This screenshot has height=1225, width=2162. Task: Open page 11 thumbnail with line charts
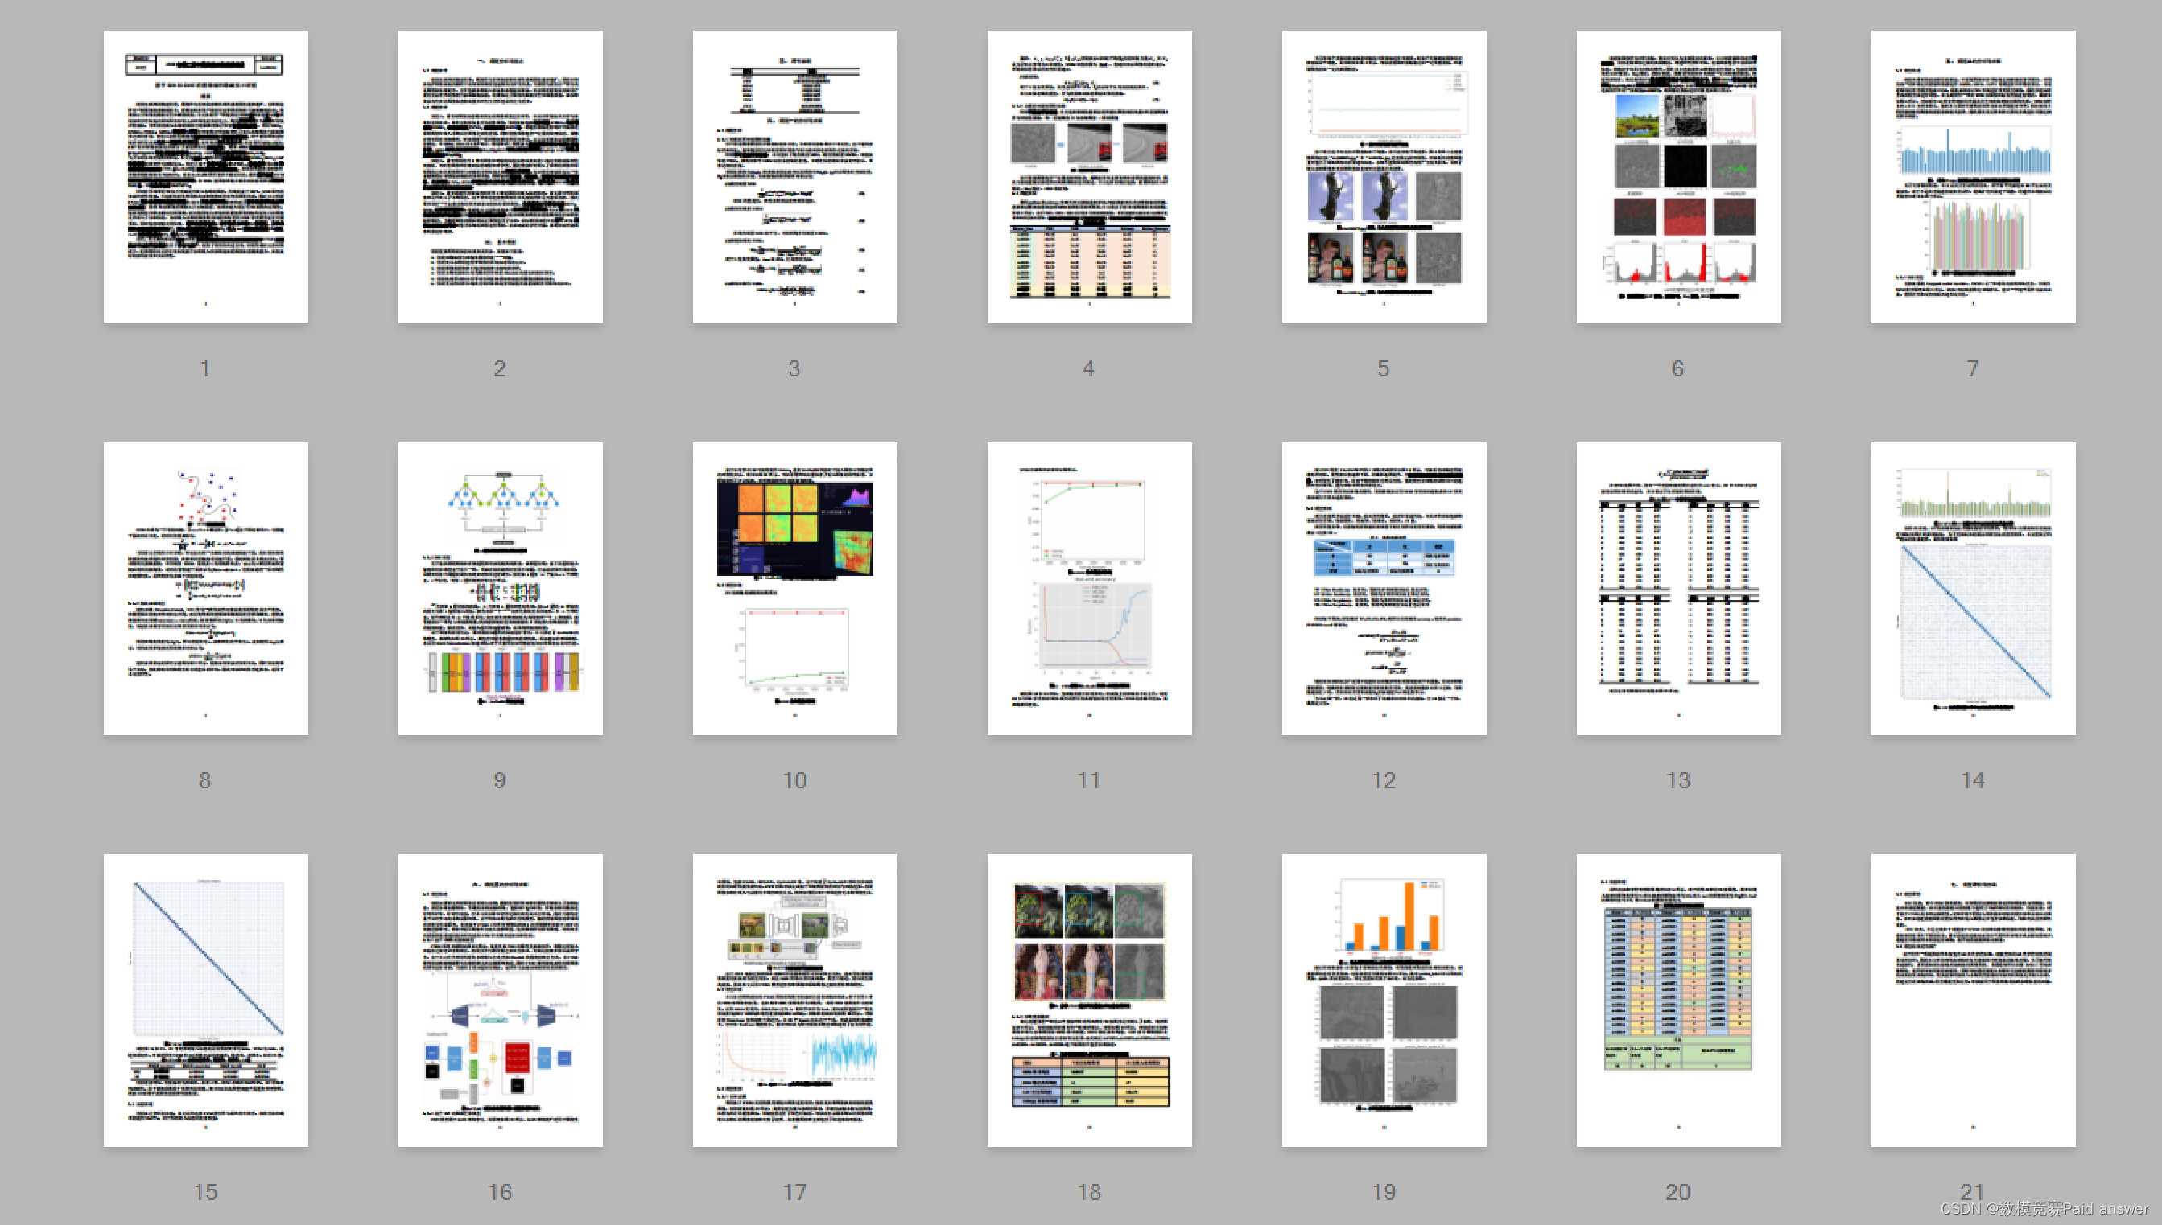tap(1089, 588)
